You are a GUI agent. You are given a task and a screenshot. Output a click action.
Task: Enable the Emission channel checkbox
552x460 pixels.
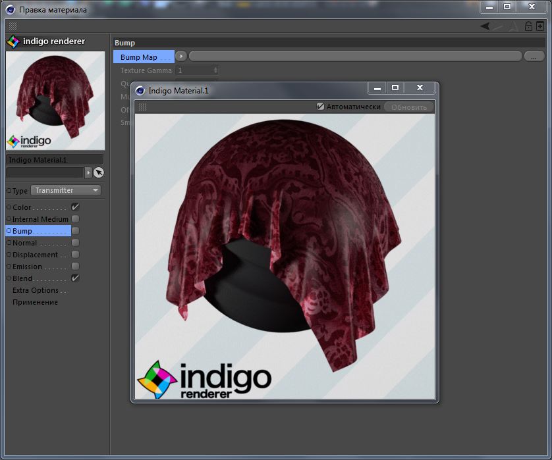tap(75, 267)
